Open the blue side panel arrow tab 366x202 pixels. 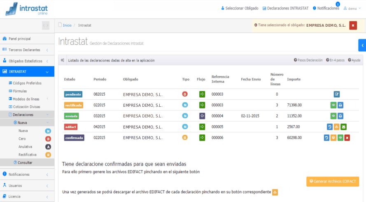362,46
